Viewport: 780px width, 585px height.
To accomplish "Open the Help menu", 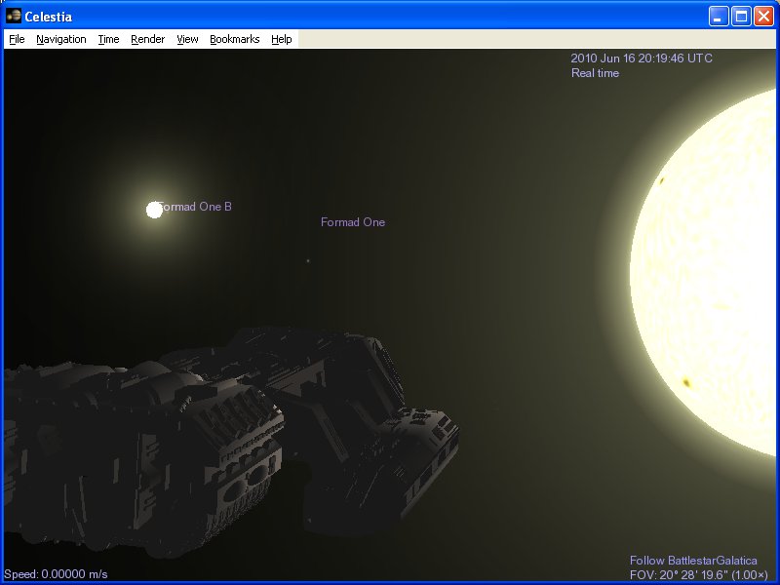I will (x=282, y=39).
